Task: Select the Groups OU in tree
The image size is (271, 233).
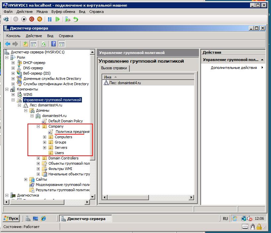Action: click(x=60, y=142)
